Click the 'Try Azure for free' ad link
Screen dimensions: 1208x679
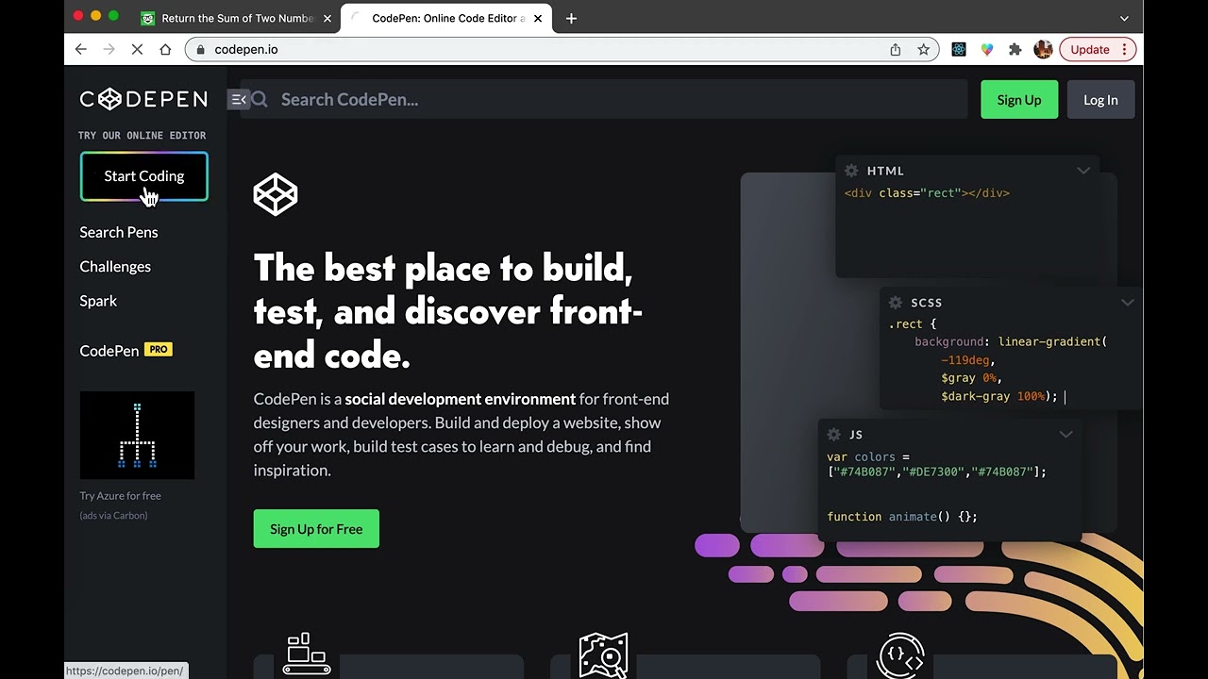pos(121,495)
